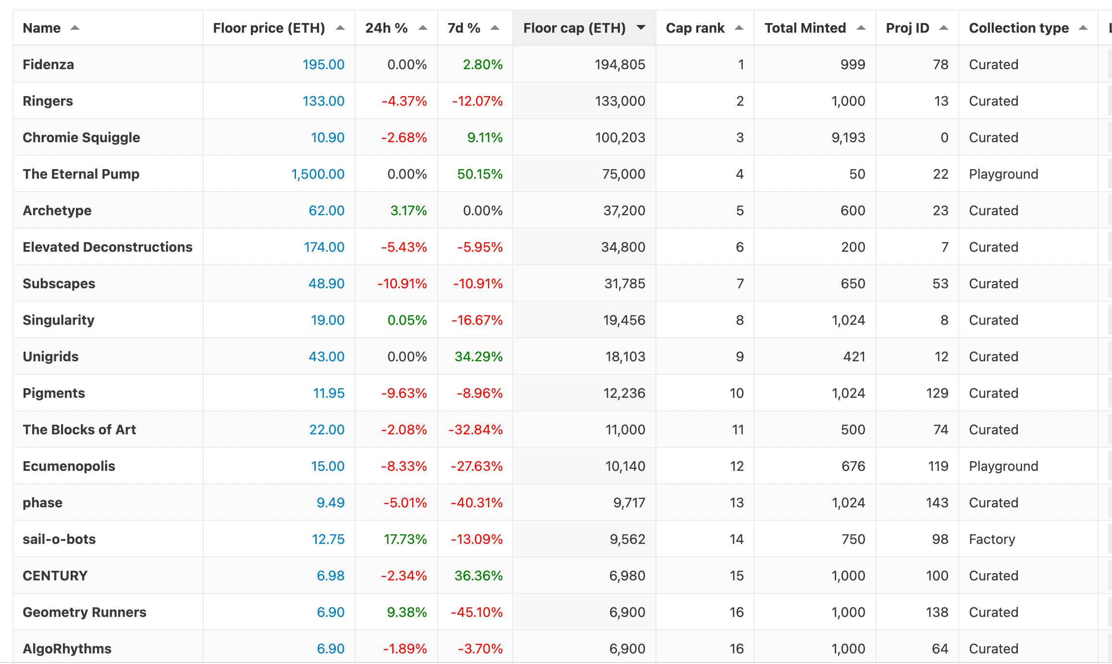Viewport: 1112px width, 664px height.
Task: Click the sort arrow beside Name header
Action: pos(74,28)
